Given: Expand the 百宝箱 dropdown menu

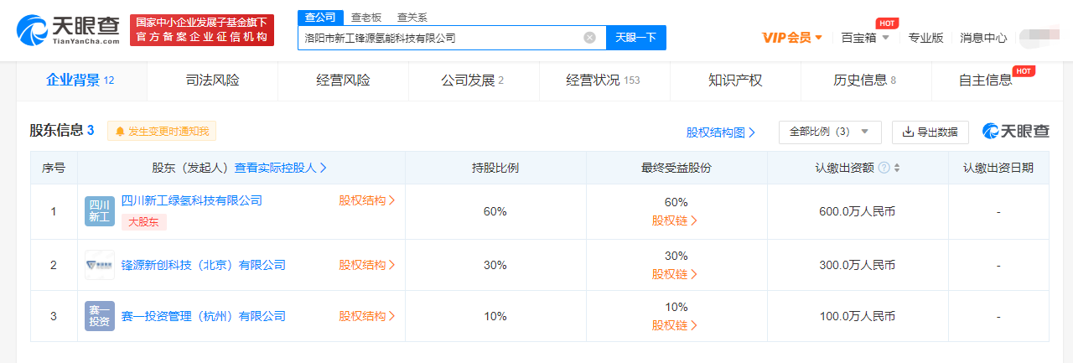Looking at the screenshot, I should click(x=865, y=38).
